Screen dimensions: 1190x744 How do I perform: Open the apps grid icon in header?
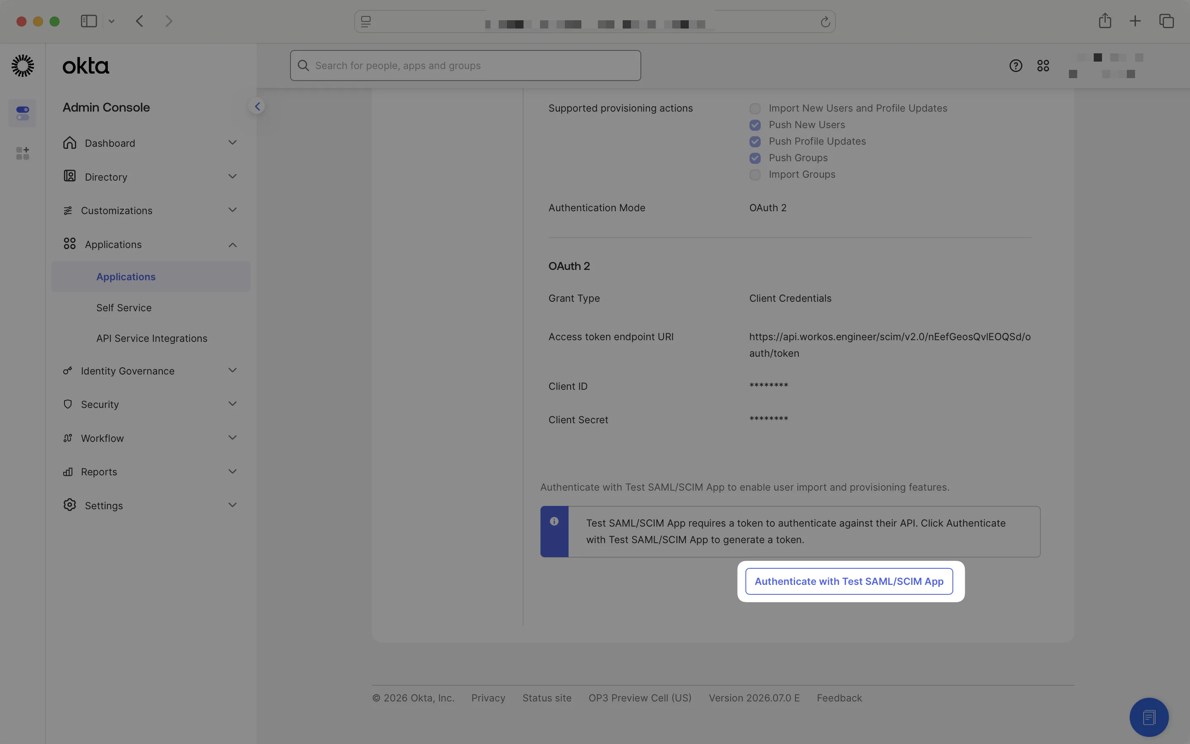tap(1043, 65)
